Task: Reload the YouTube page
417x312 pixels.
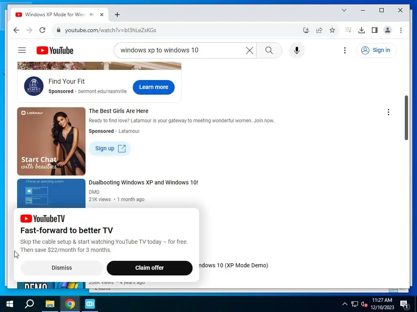Action: (x=42, y=30)
